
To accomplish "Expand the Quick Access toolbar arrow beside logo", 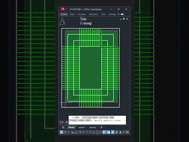I will click(66, 9).
